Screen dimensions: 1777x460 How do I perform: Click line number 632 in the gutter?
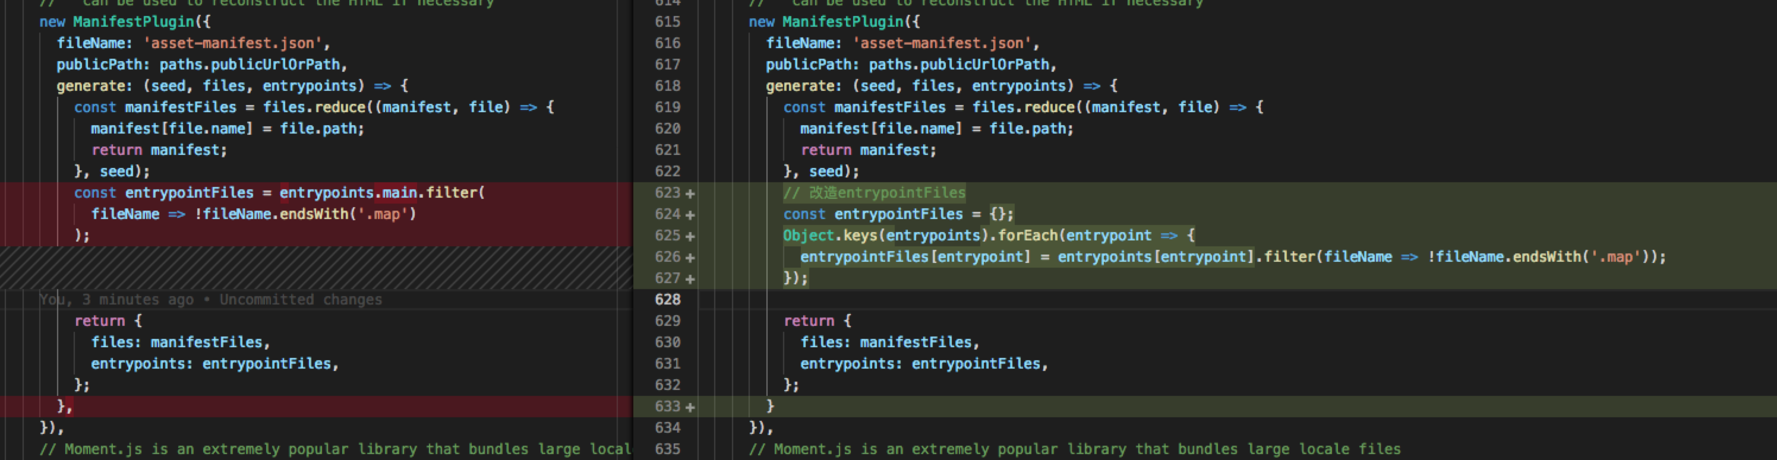tap(668, 386)
